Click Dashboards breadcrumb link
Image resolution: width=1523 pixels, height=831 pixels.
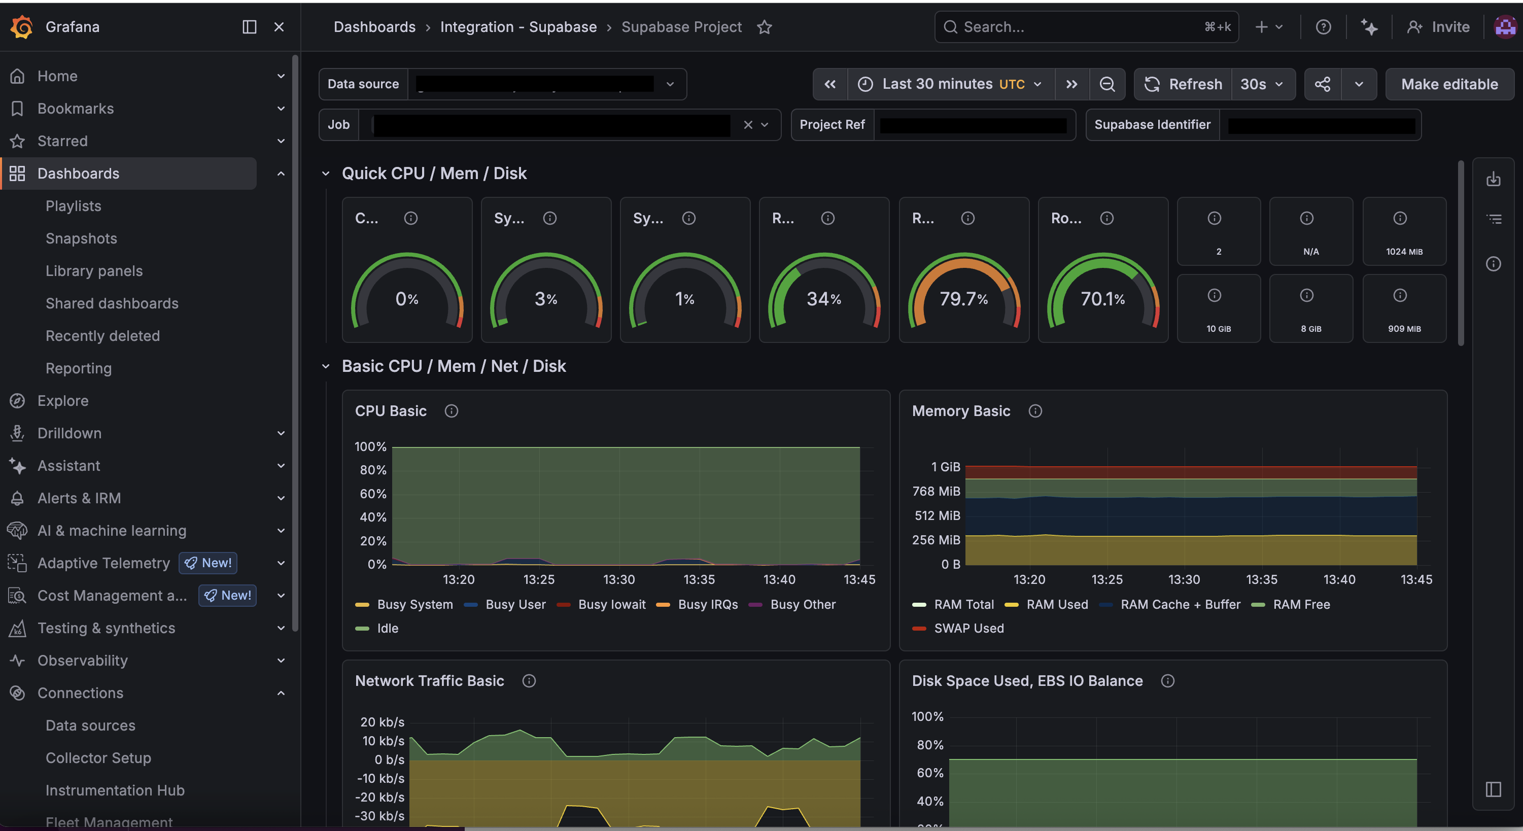pyautogui.click(x=374, y=27)
